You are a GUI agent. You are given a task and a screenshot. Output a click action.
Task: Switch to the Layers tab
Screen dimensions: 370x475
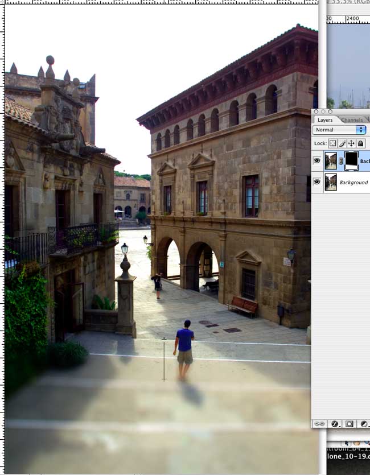click(x=325, y=120)
